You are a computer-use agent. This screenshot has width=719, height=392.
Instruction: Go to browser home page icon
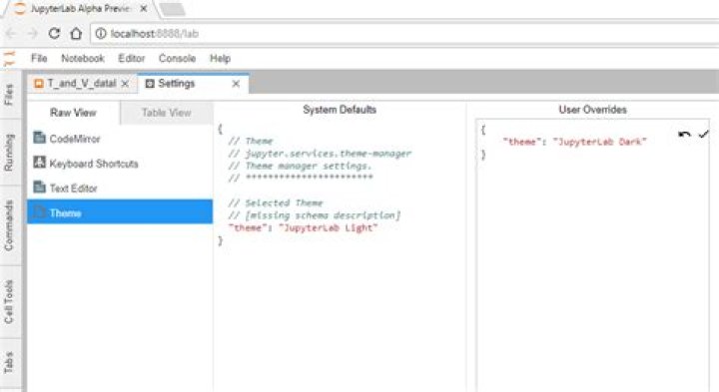tap(76, 34)
